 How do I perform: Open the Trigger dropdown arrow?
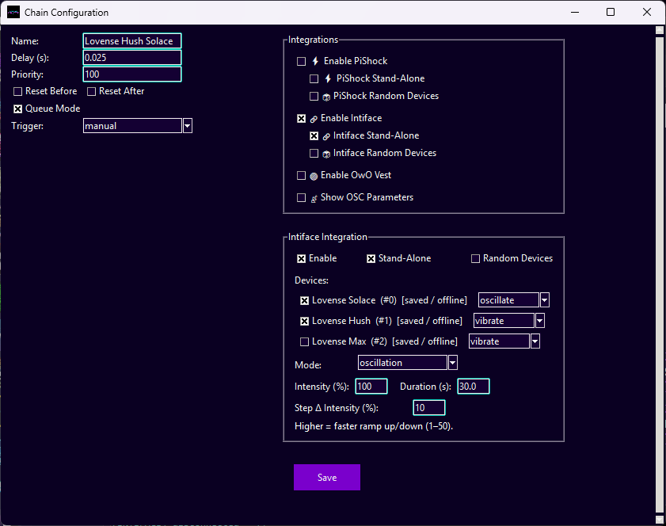pyautogui.click(x=188, y=126)
